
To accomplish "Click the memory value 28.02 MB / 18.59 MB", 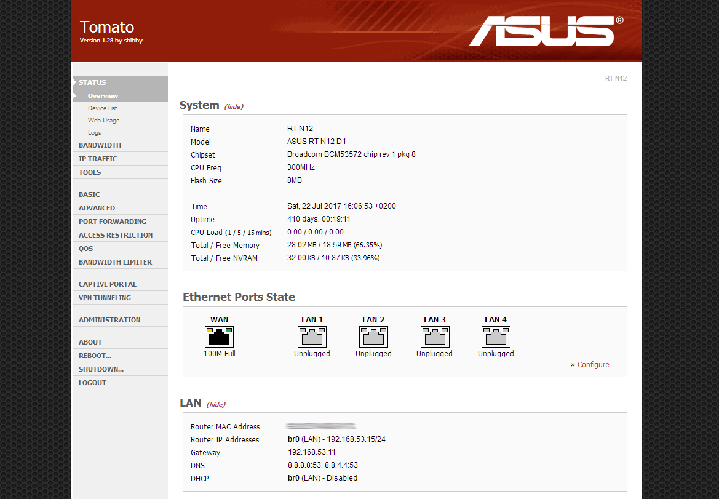I will point(335,245).
